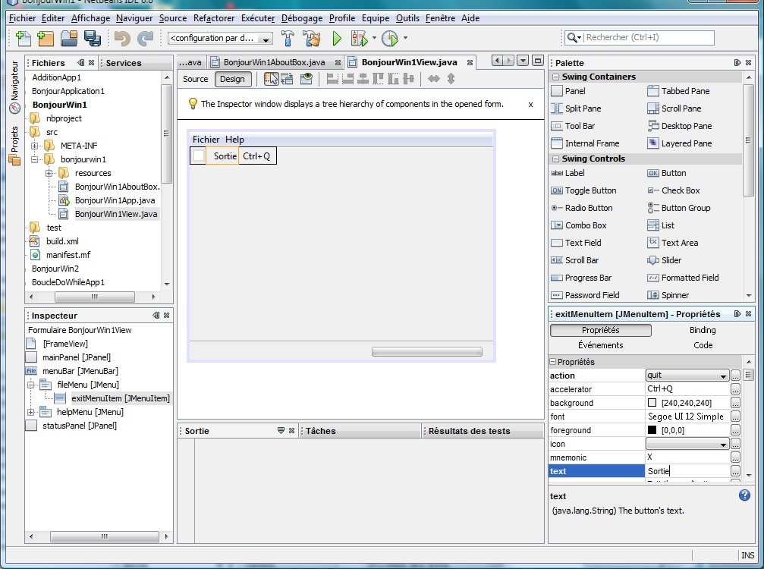Click the New File toolbar icon
764x569 pixels.
point(23,38)
